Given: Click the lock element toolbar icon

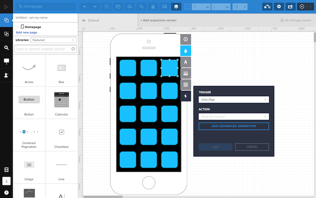Looking at the screenshot, I should coord(153,7).
